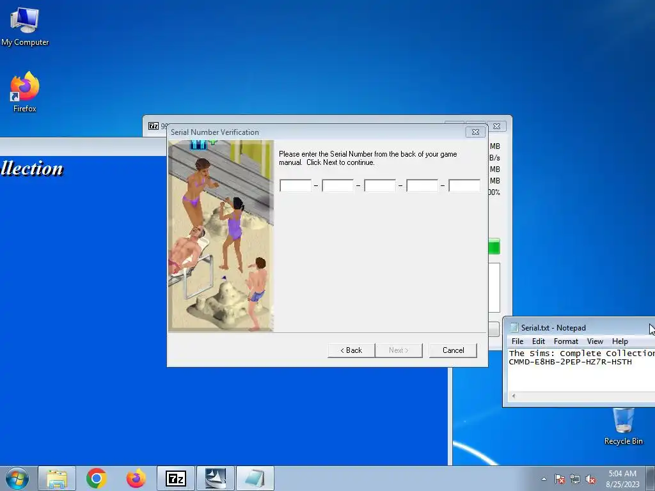
Task: Launch Google Chrome from the taskbar
Action: pyautogui.click(x=97, y=478)
